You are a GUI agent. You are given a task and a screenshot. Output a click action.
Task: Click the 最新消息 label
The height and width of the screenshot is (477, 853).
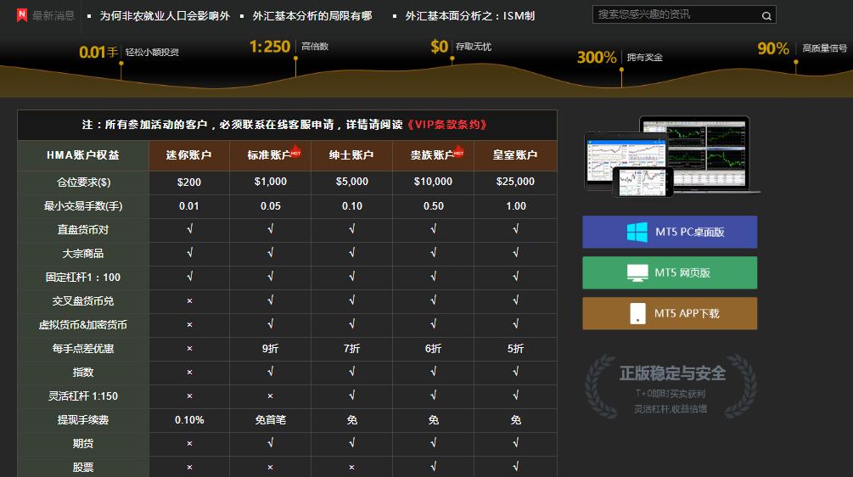point(53,16)
